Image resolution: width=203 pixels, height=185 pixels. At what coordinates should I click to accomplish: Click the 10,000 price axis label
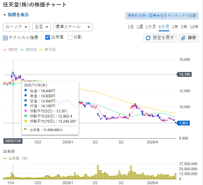point(185,107)
